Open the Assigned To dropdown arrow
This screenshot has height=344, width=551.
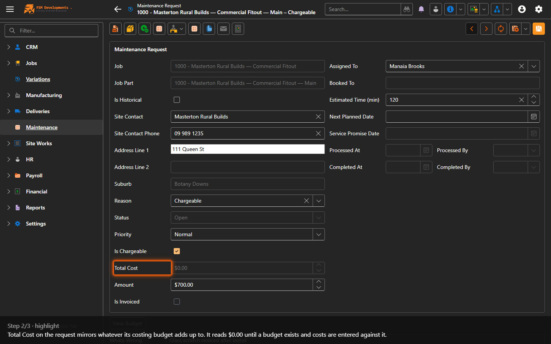tap(534, 66)
